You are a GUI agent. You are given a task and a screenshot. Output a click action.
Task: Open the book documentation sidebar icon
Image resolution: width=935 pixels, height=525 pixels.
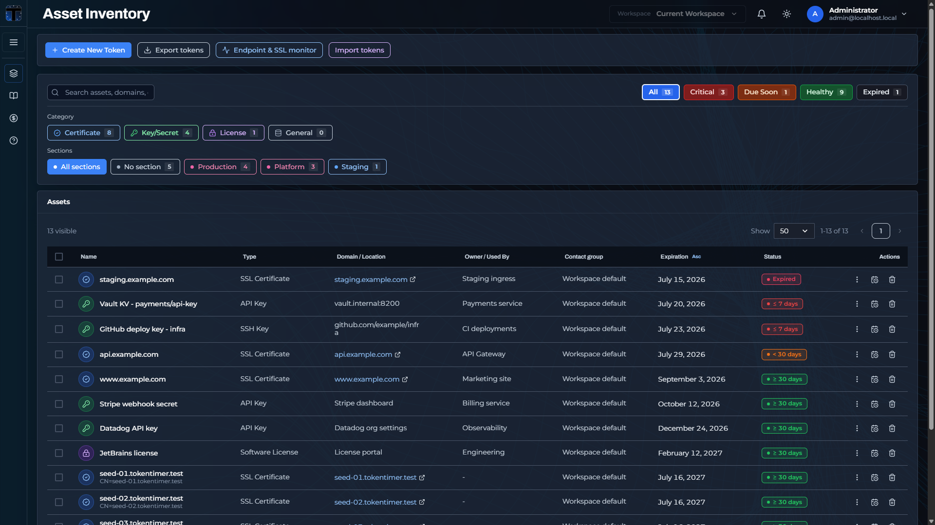14,96
